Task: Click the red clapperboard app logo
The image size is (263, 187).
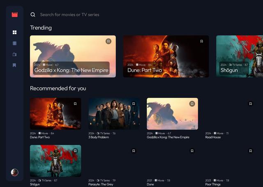Action: 14,14
